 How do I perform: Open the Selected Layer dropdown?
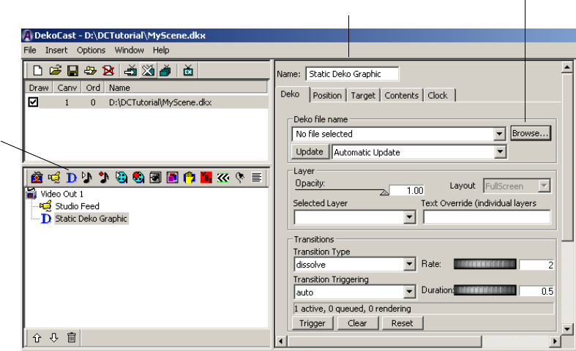click(409, 217)
